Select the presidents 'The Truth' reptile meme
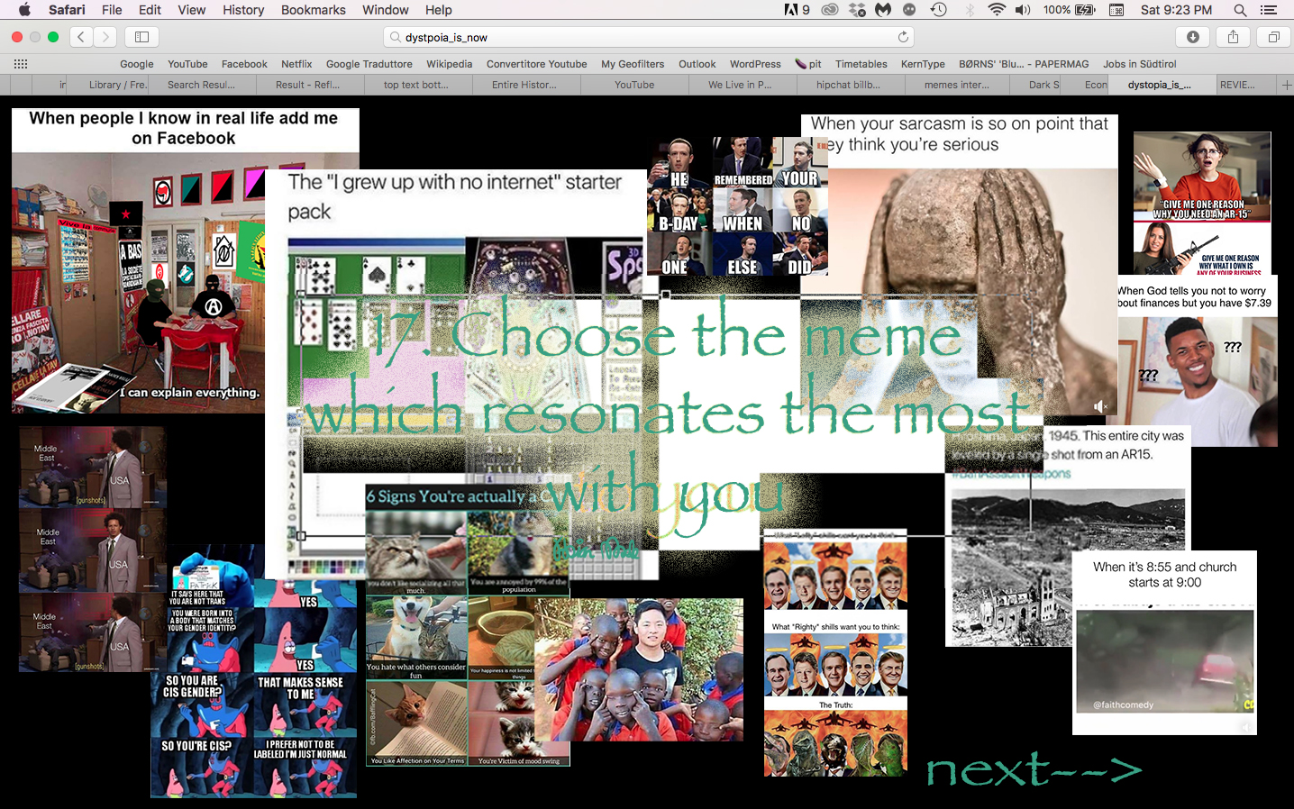Image resolution: width=1294 pixels, height=809 pixels. point(835,653)
